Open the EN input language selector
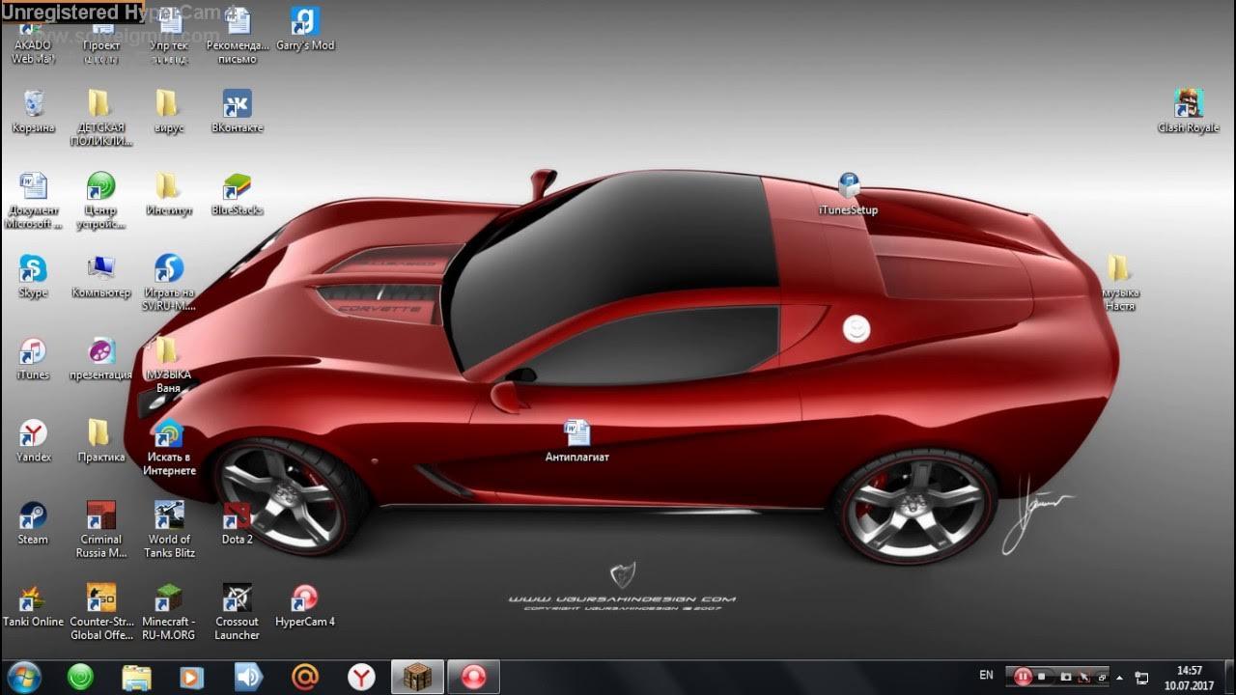1236x695 pixels. (986, 675)
